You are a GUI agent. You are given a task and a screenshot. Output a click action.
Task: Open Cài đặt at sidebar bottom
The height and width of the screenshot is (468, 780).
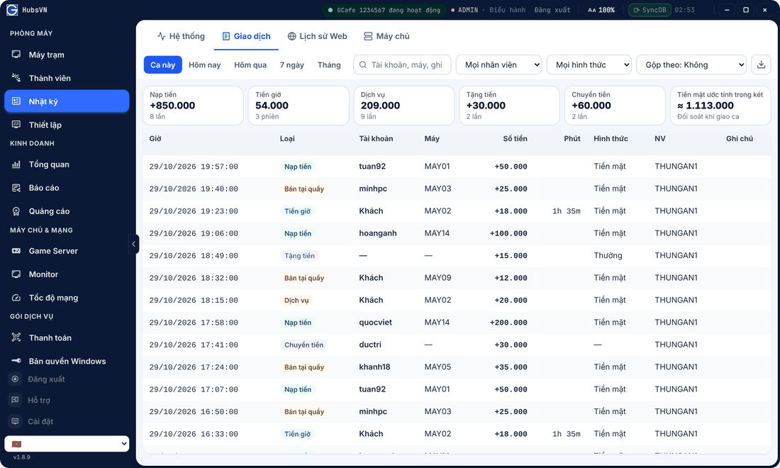(x=67, y=422)
